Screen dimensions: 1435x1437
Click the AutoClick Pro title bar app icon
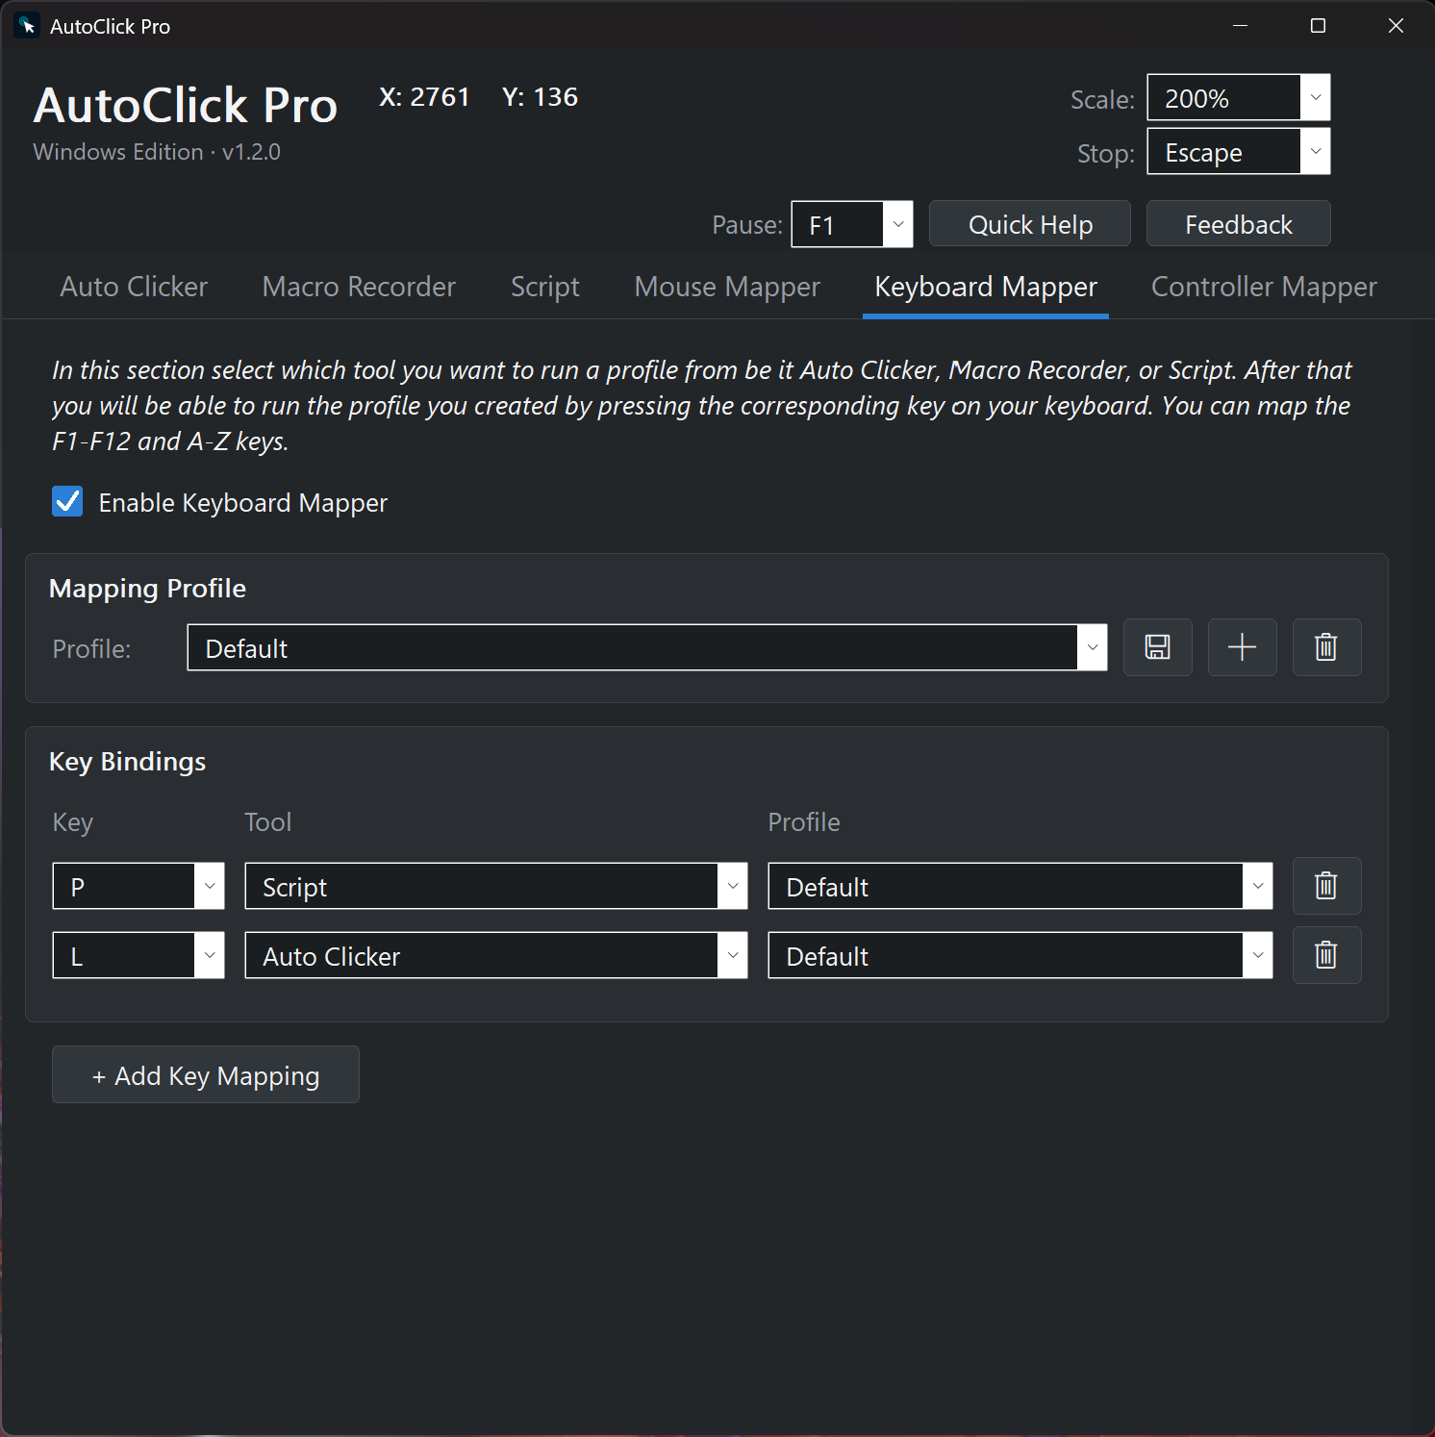pyautogui.click(x=27, y=26)
